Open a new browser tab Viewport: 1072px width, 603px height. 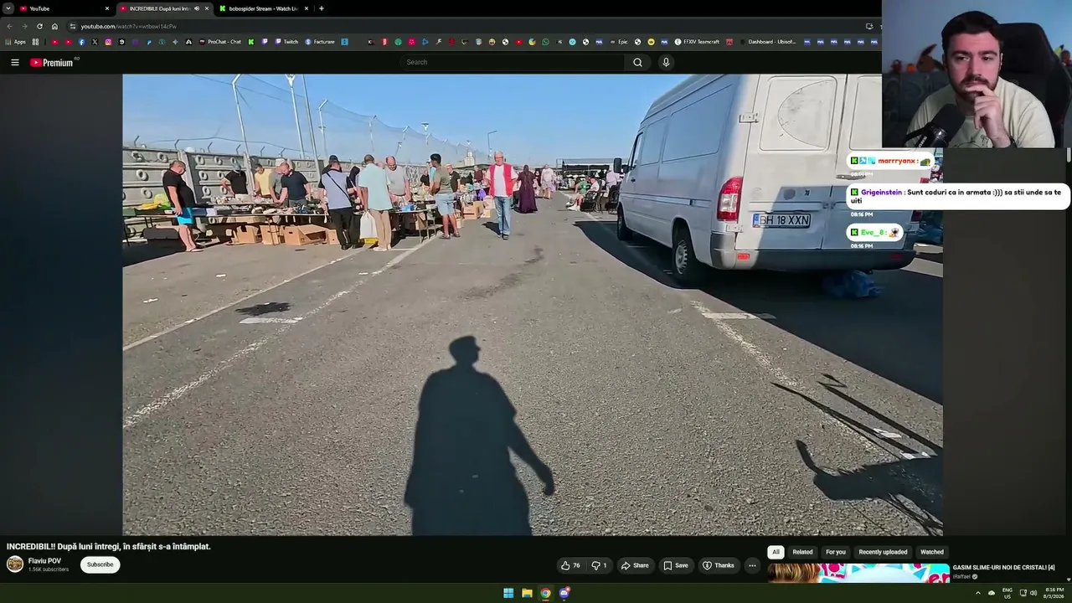tap(322, 8)
